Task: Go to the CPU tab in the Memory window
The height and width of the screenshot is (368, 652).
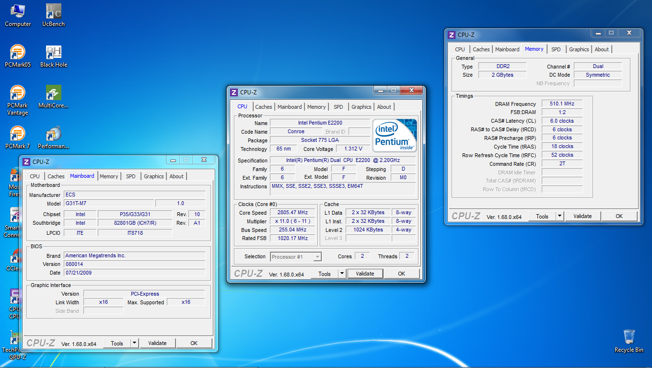Action: tap(460, 49)
